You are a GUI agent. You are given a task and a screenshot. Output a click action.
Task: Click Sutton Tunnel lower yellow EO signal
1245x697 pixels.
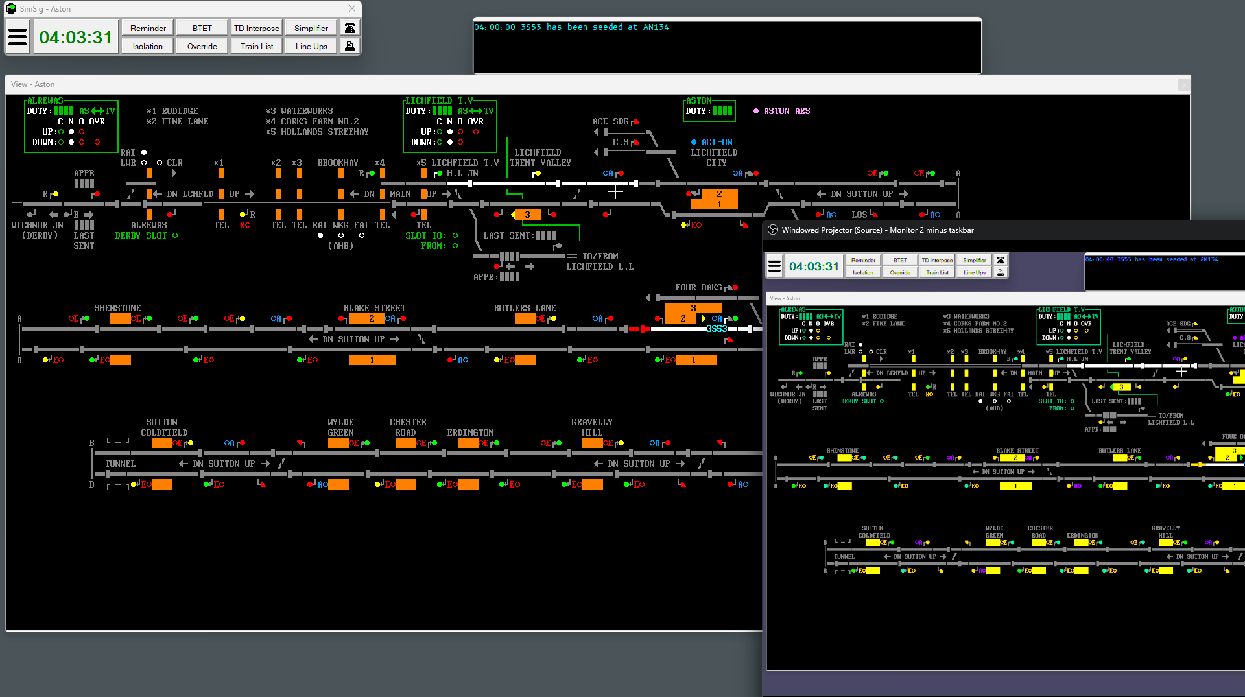point(135,484)
